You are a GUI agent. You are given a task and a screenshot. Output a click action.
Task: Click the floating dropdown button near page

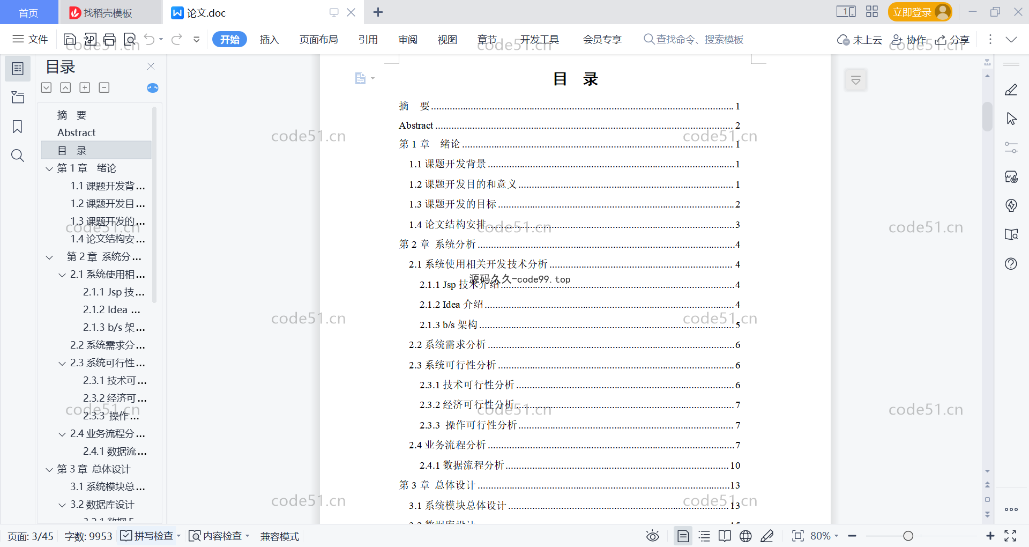click(856, 80)
